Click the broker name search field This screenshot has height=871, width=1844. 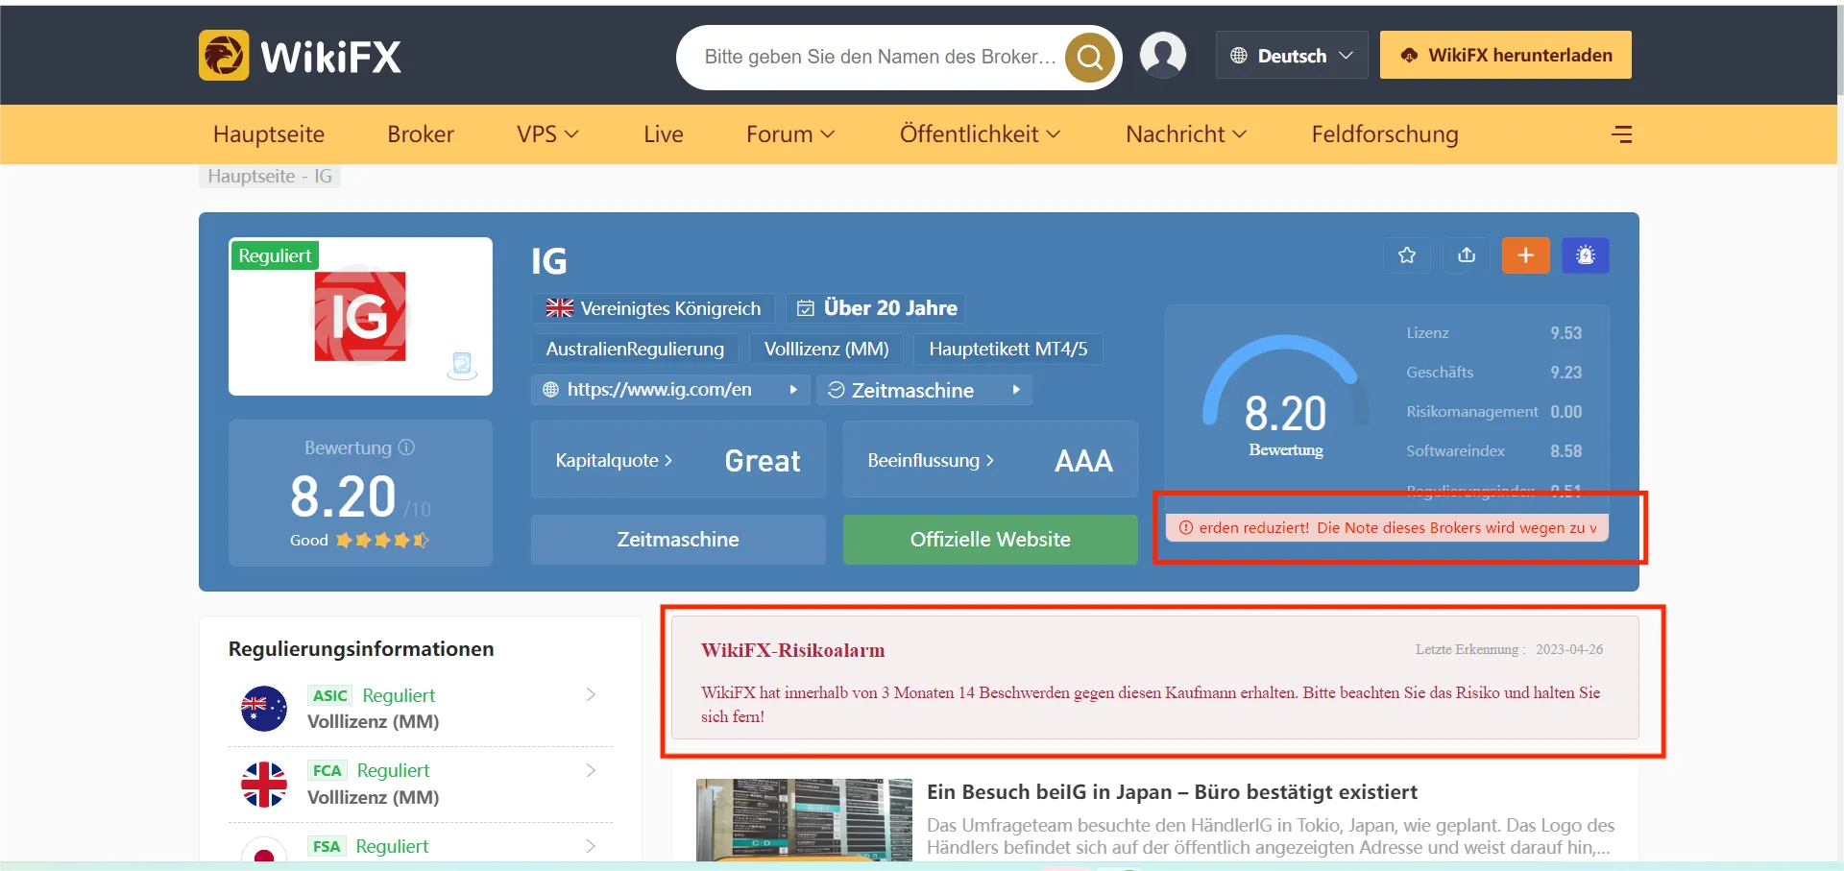[879, 57]
